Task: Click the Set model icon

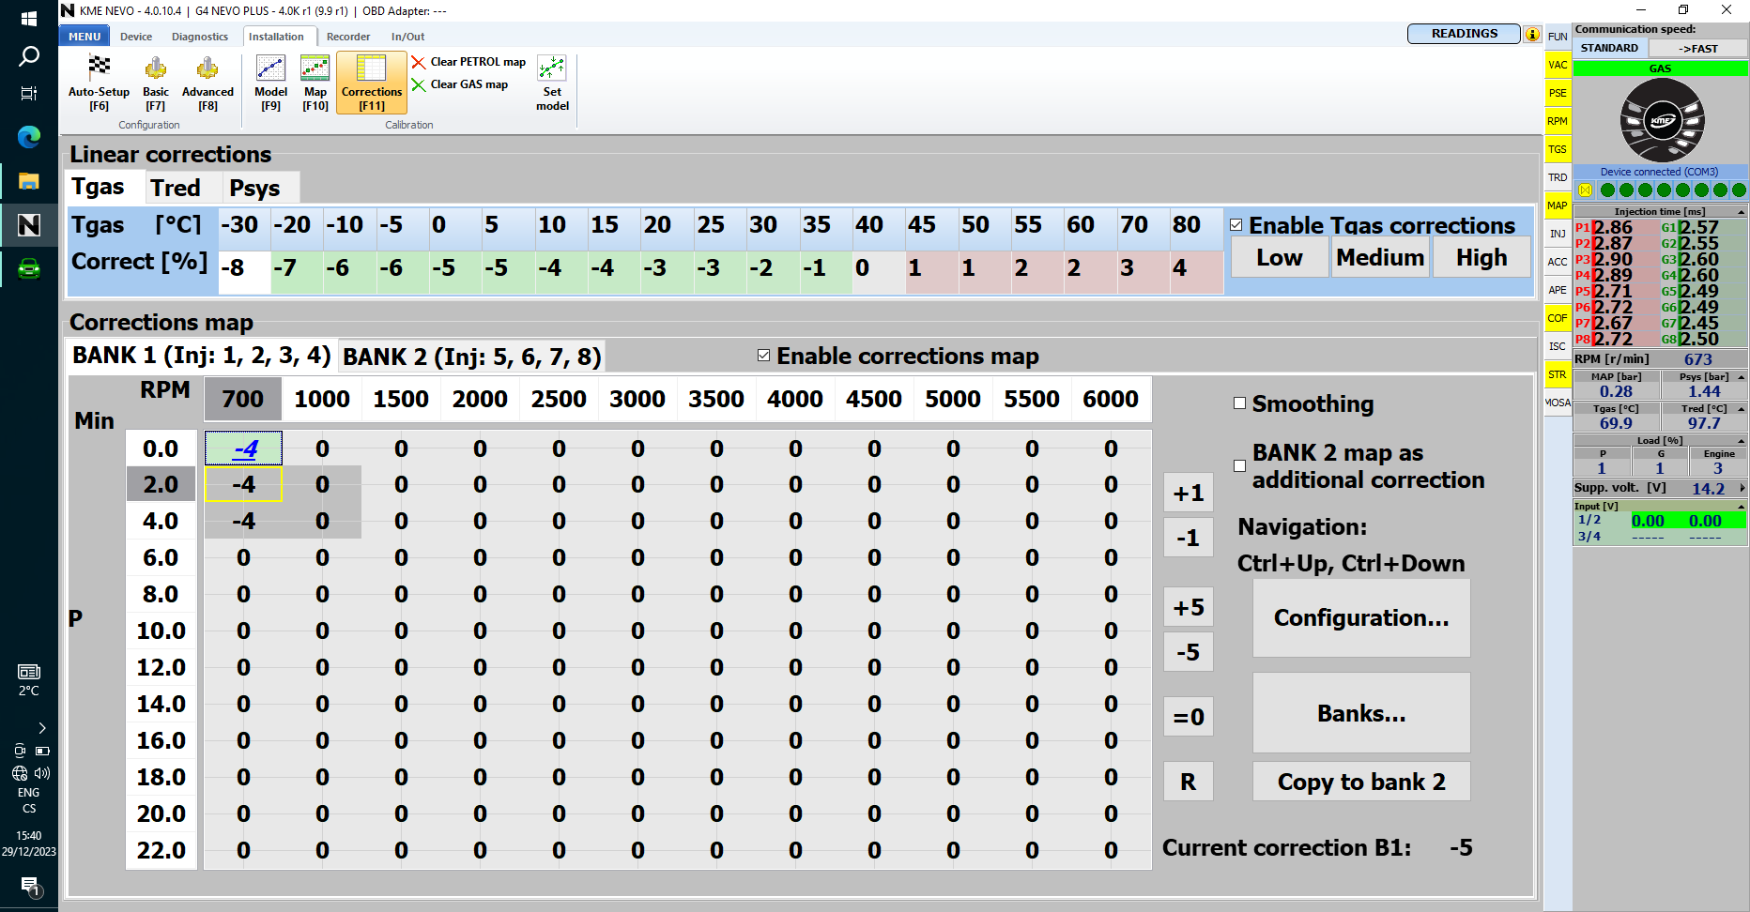Action: 552,69
